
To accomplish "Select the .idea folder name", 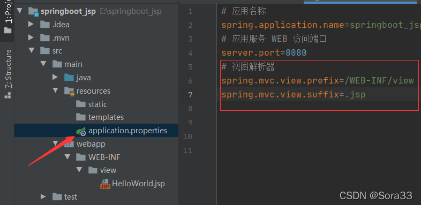I will pos(61,25).
